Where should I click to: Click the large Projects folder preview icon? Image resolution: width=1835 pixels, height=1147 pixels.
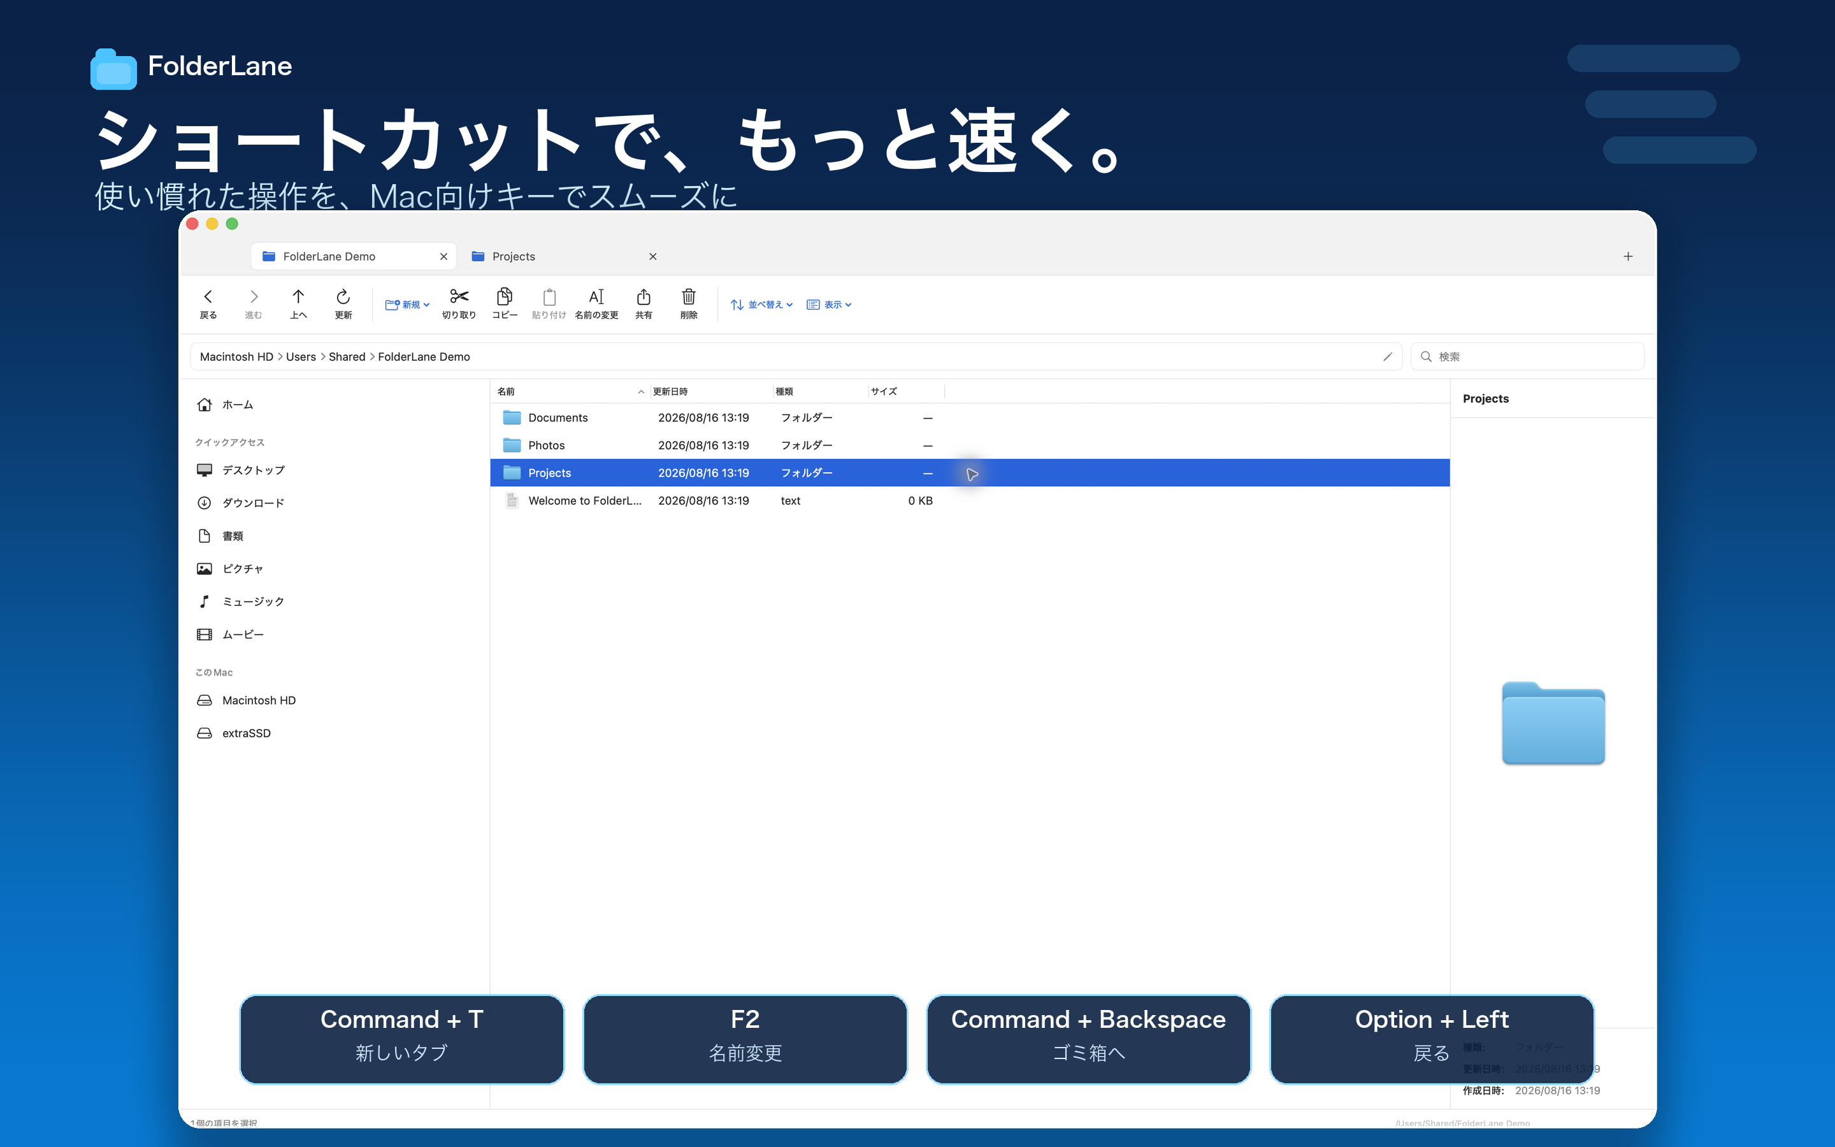point(1553,723)
